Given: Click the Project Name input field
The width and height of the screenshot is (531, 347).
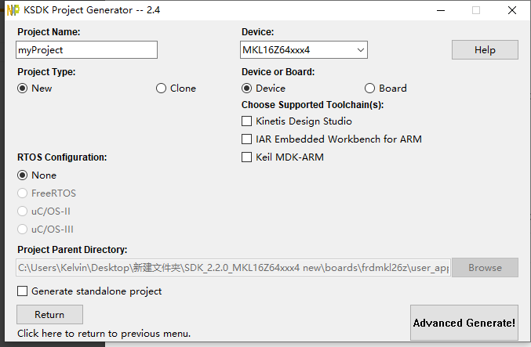Looking at the screenshot, I should (86, 50).
